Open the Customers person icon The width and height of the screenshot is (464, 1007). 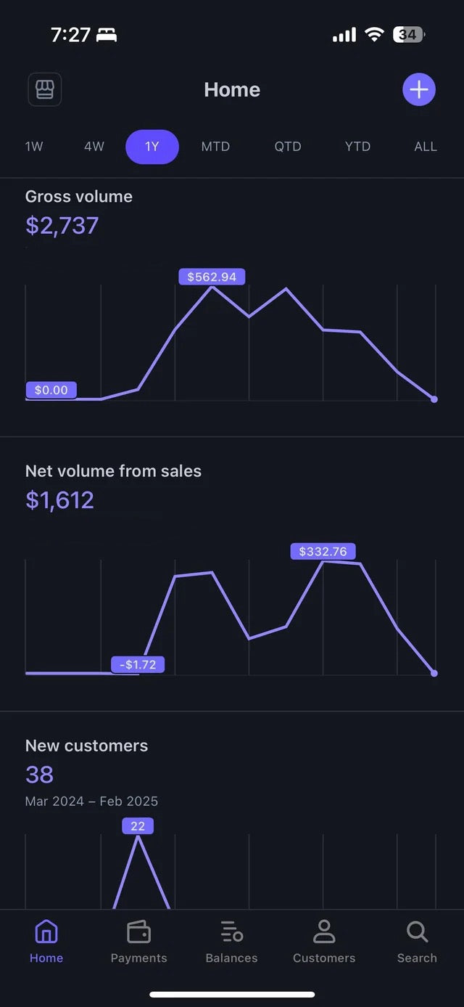click(x=324, y=931)
